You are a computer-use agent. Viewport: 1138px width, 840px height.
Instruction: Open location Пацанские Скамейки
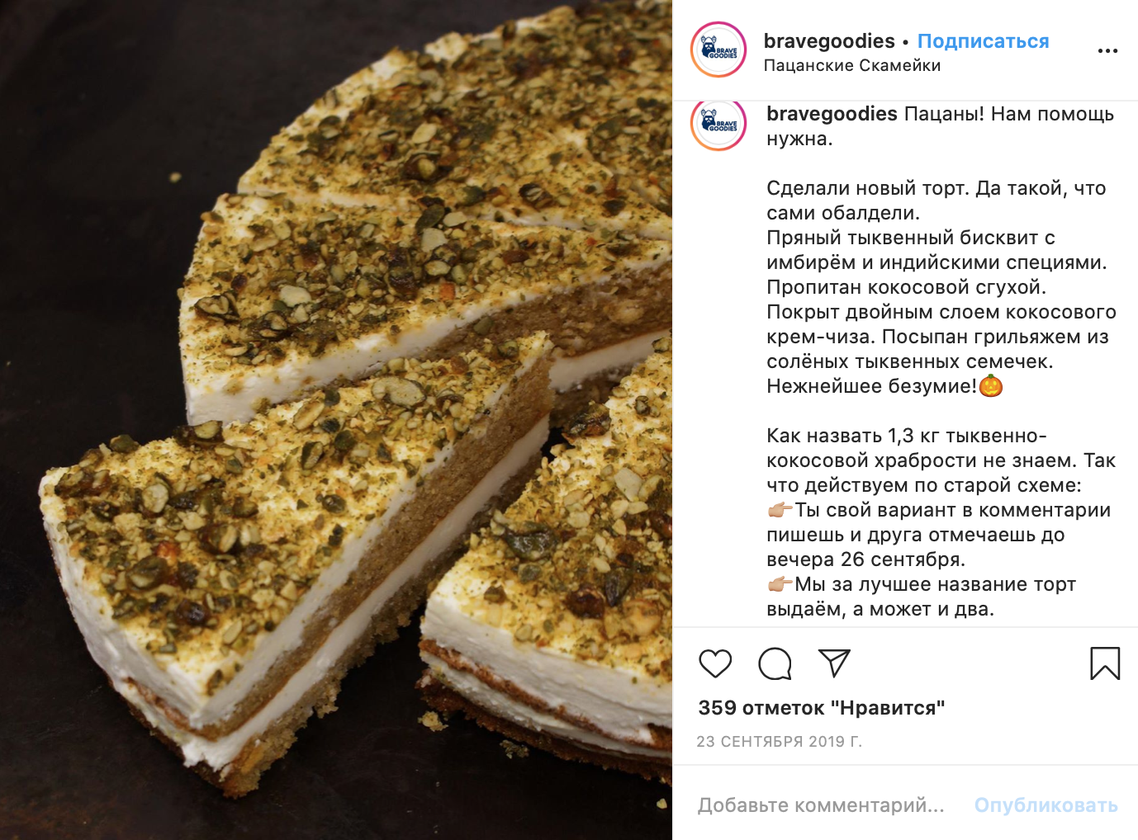pyautogui.click(x=851, y=65)
